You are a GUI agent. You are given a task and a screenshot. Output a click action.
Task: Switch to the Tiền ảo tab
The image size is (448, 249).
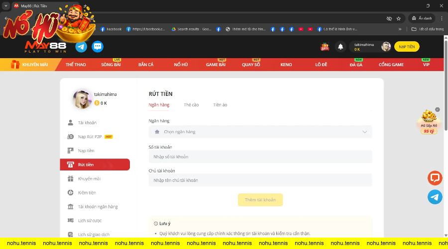tap(220, 105)
